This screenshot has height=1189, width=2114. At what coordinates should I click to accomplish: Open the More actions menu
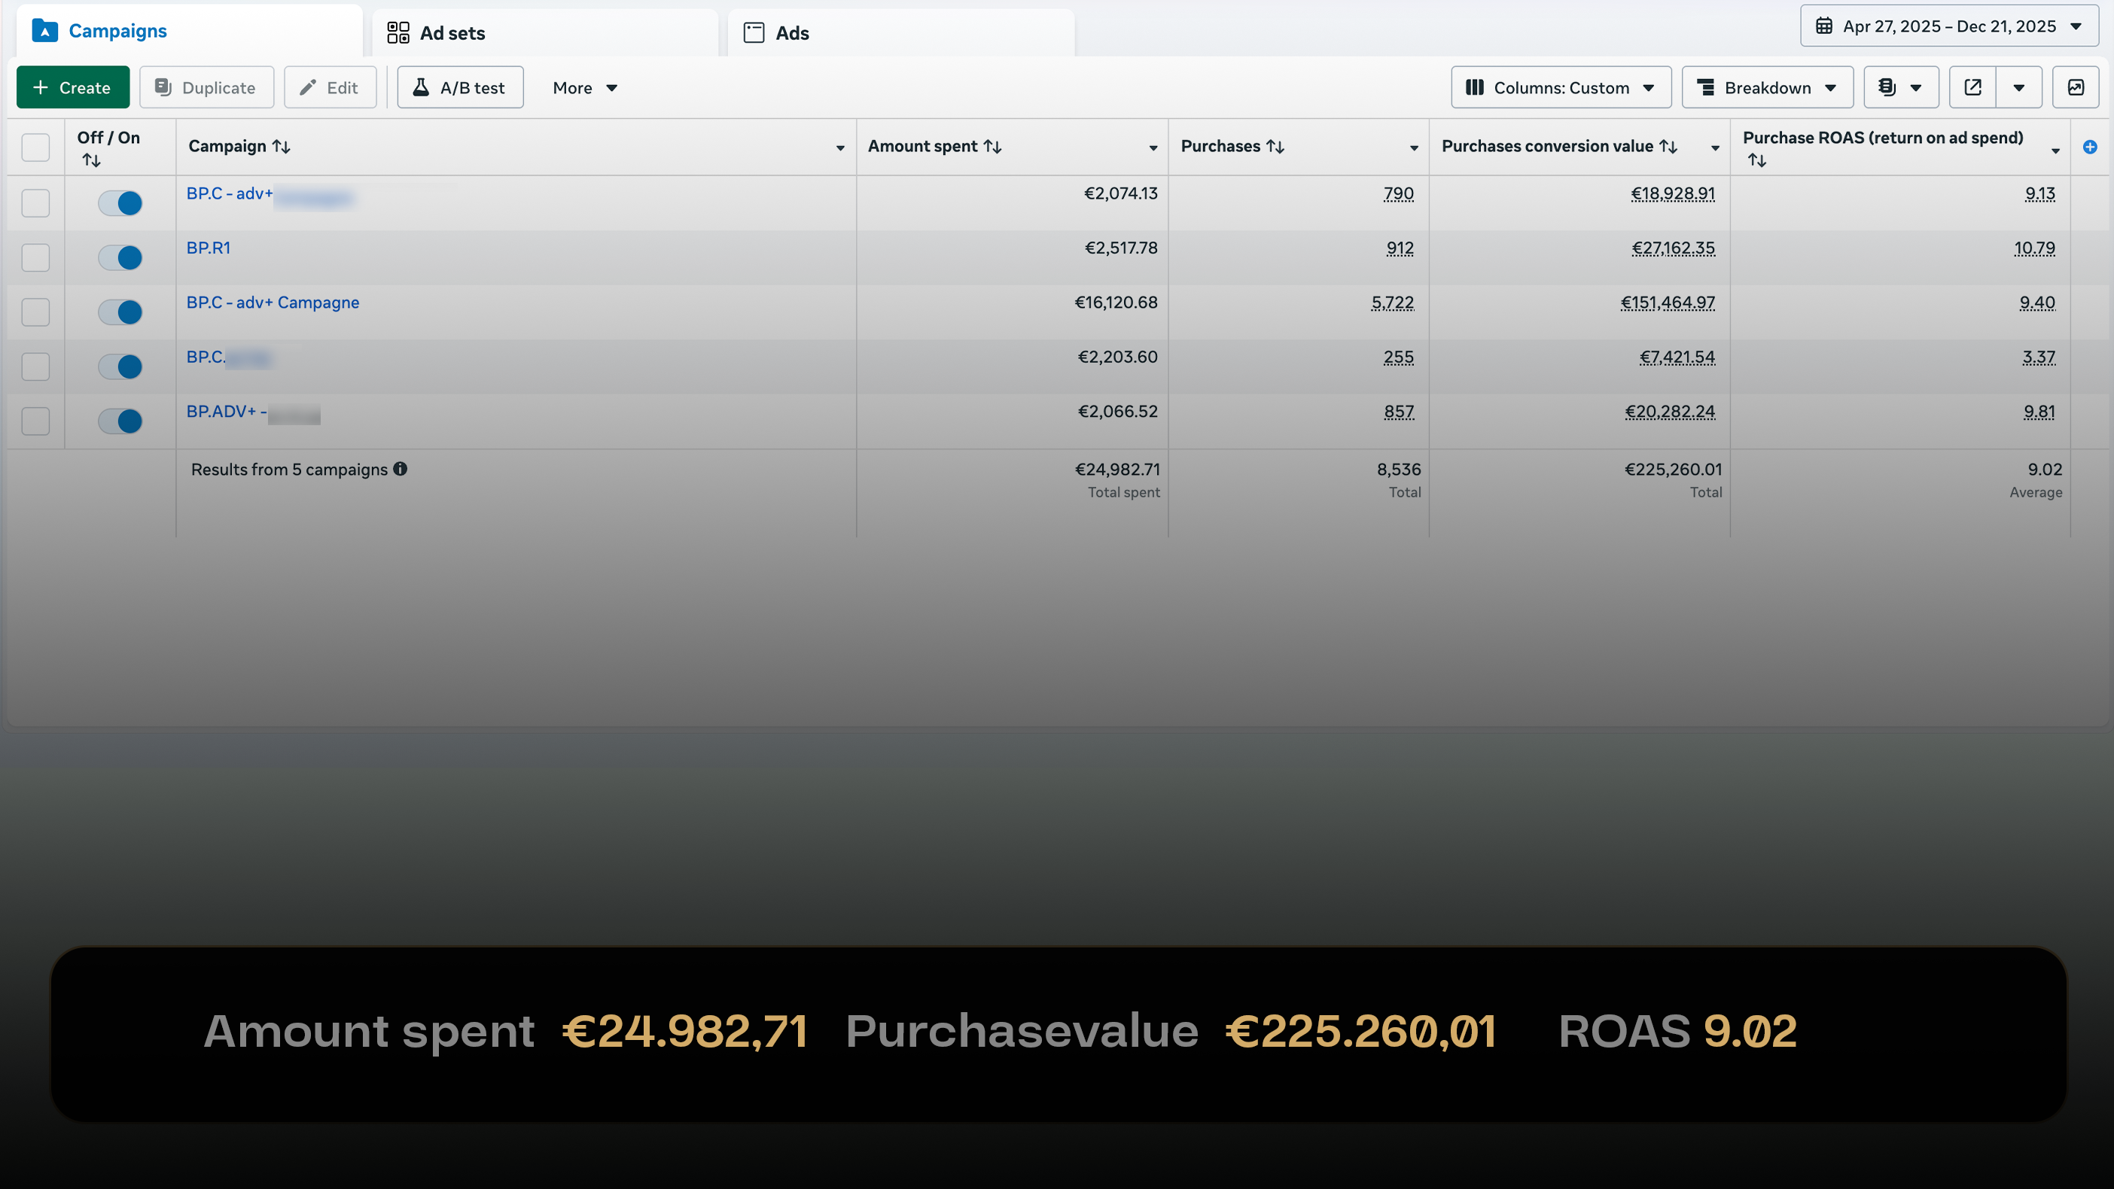click(x=584, y=88)
